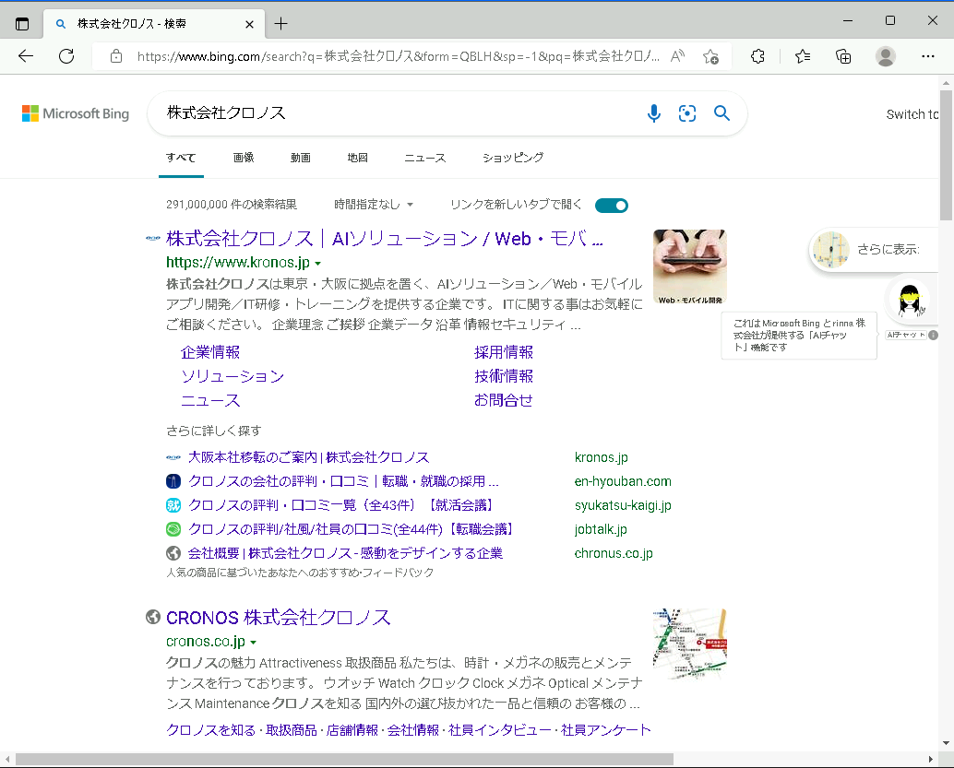Click the Switch to link at top right
This screenshot has height=768, width=954.
tap(912, 114)
